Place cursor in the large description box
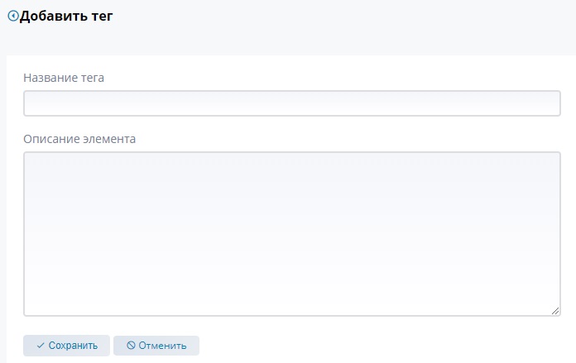Screen dimensions: 576x363 (x=292, y=234)
